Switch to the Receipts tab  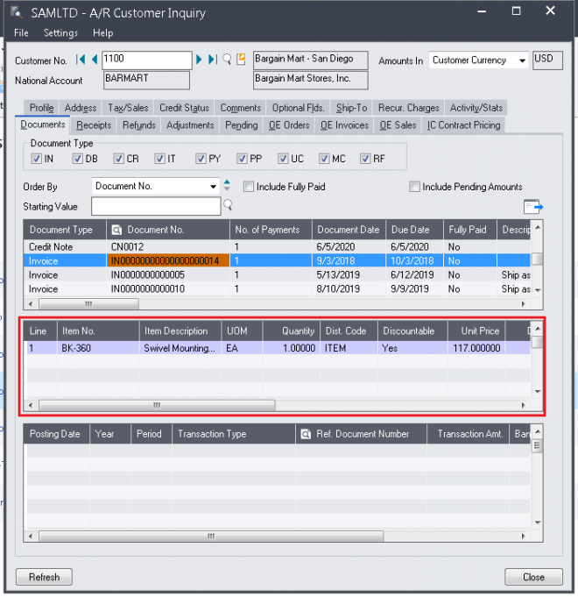[x=94, y=125]
